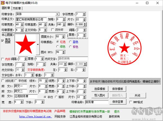This screenshot has width=163, height=121.
Task: Choose the 紫色 seal color option
Action: tap(70, 47)
